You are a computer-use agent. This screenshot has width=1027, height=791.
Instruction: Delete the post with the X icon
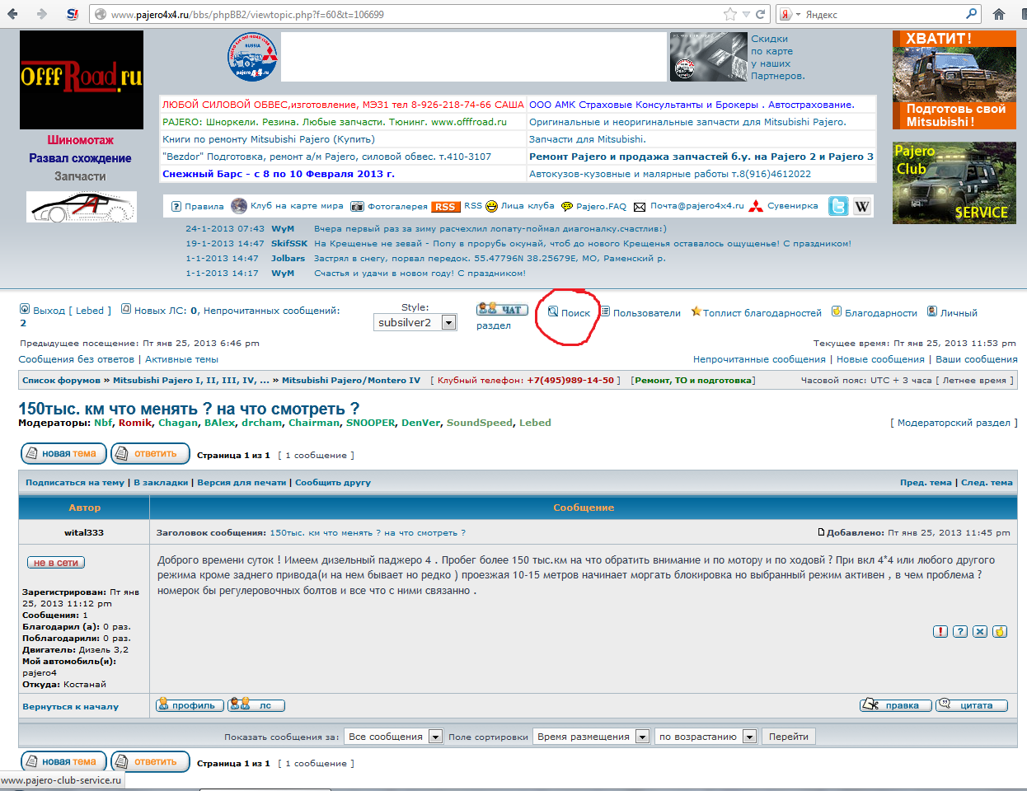coord(980,631)
